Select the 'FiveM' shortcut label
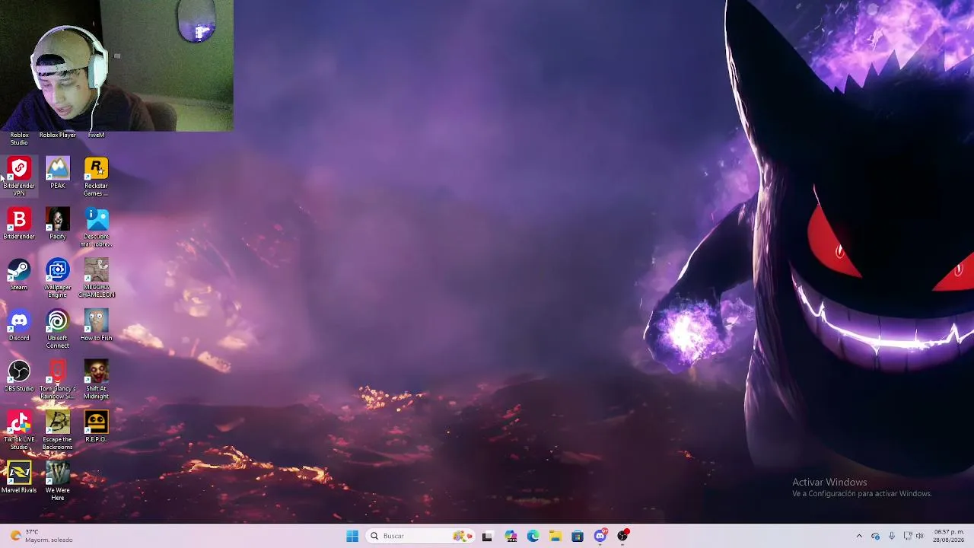Screen dimensions: 974x548 pos(96,135)
